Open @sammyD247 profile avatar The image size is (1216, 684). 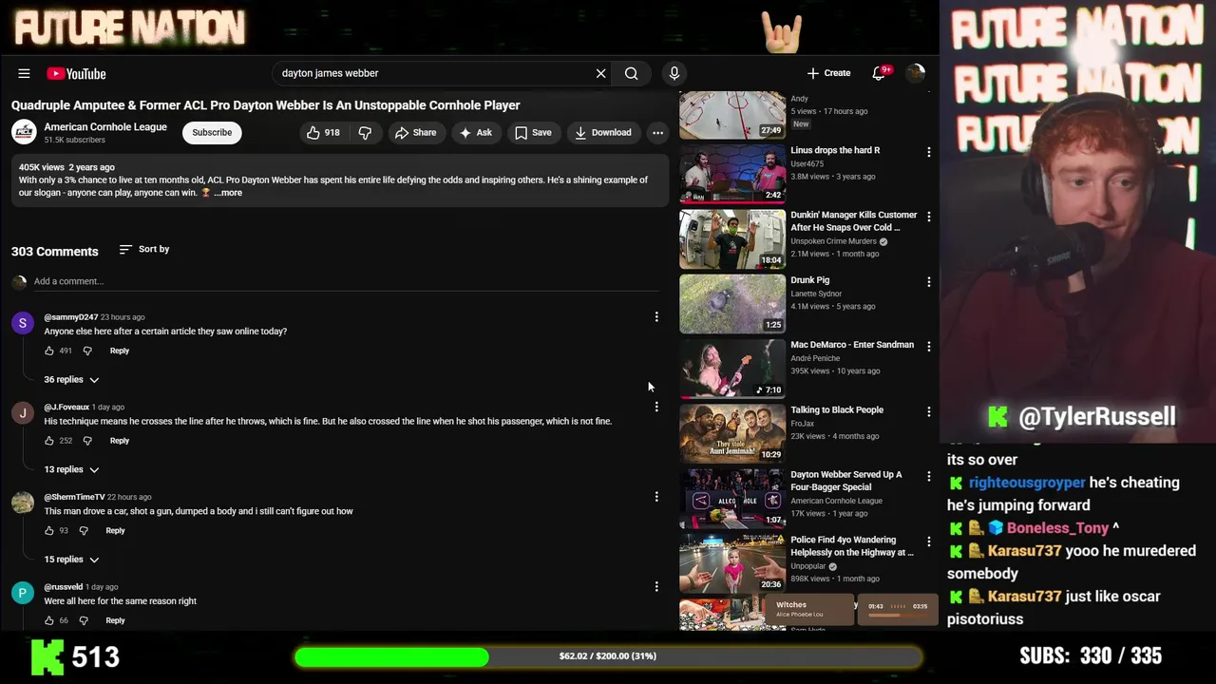23,323
